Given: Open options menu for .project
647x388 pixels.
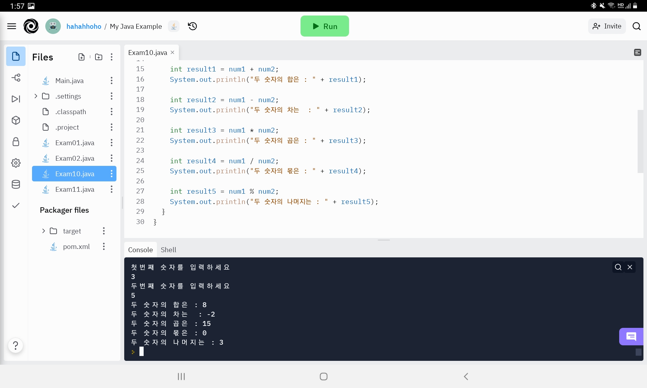Looking at the screenshot, I should pyautogui.click(x=112, y=127).
